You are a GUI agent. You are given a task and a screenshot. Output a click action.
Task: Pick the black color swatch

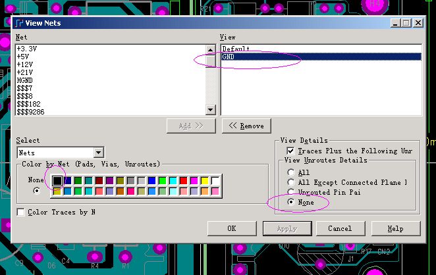pos(57,181)
